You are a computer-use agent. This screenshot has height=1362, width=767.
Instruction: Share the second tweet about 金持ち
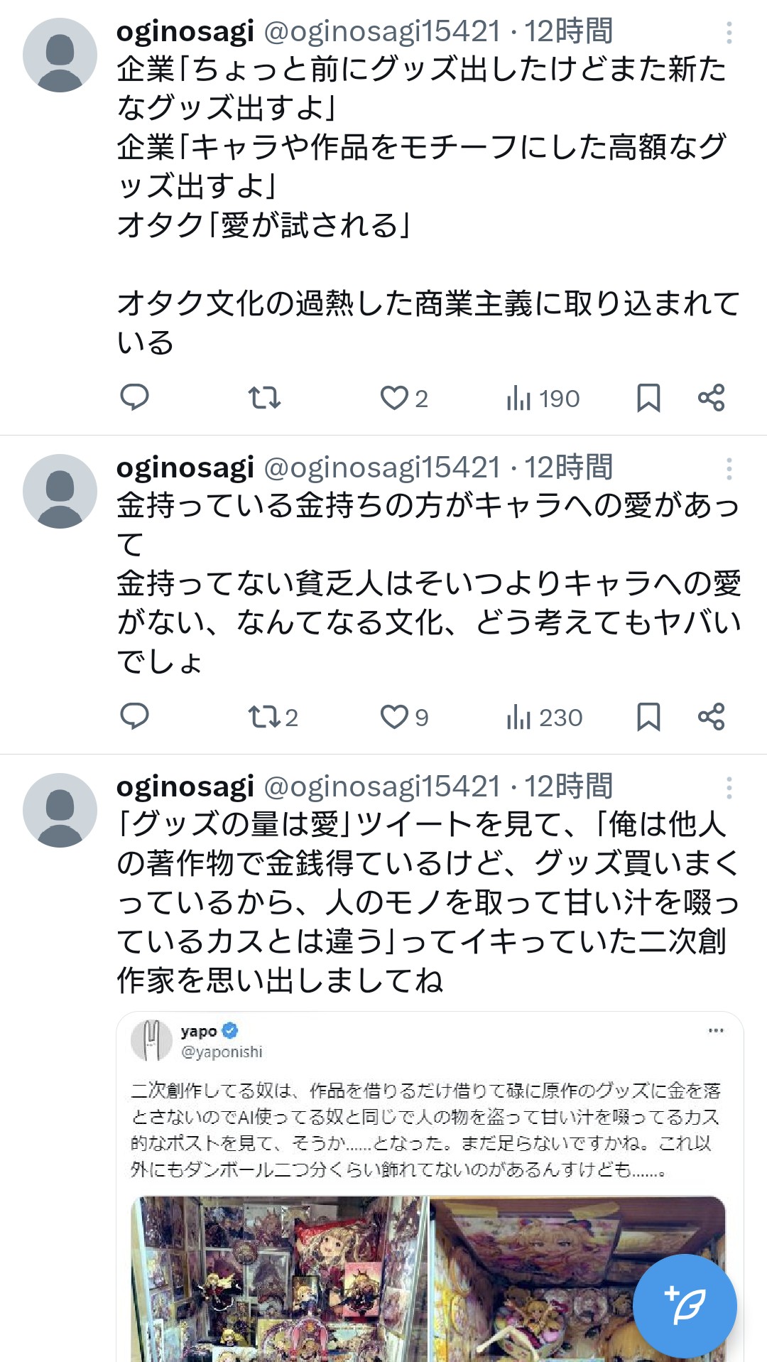(711, 716)
